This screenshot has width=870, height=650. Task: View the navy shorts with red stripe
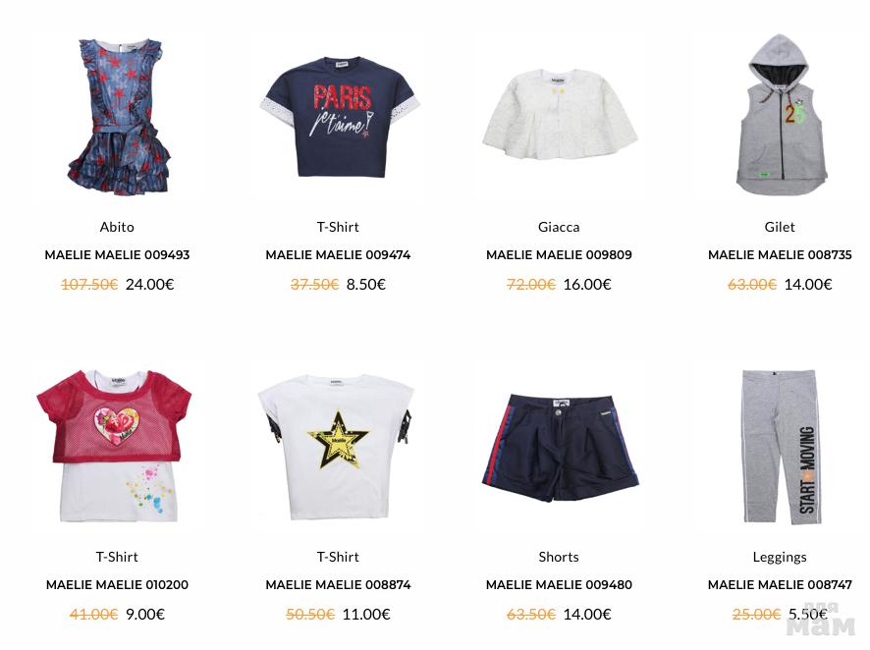coord(560,447)
